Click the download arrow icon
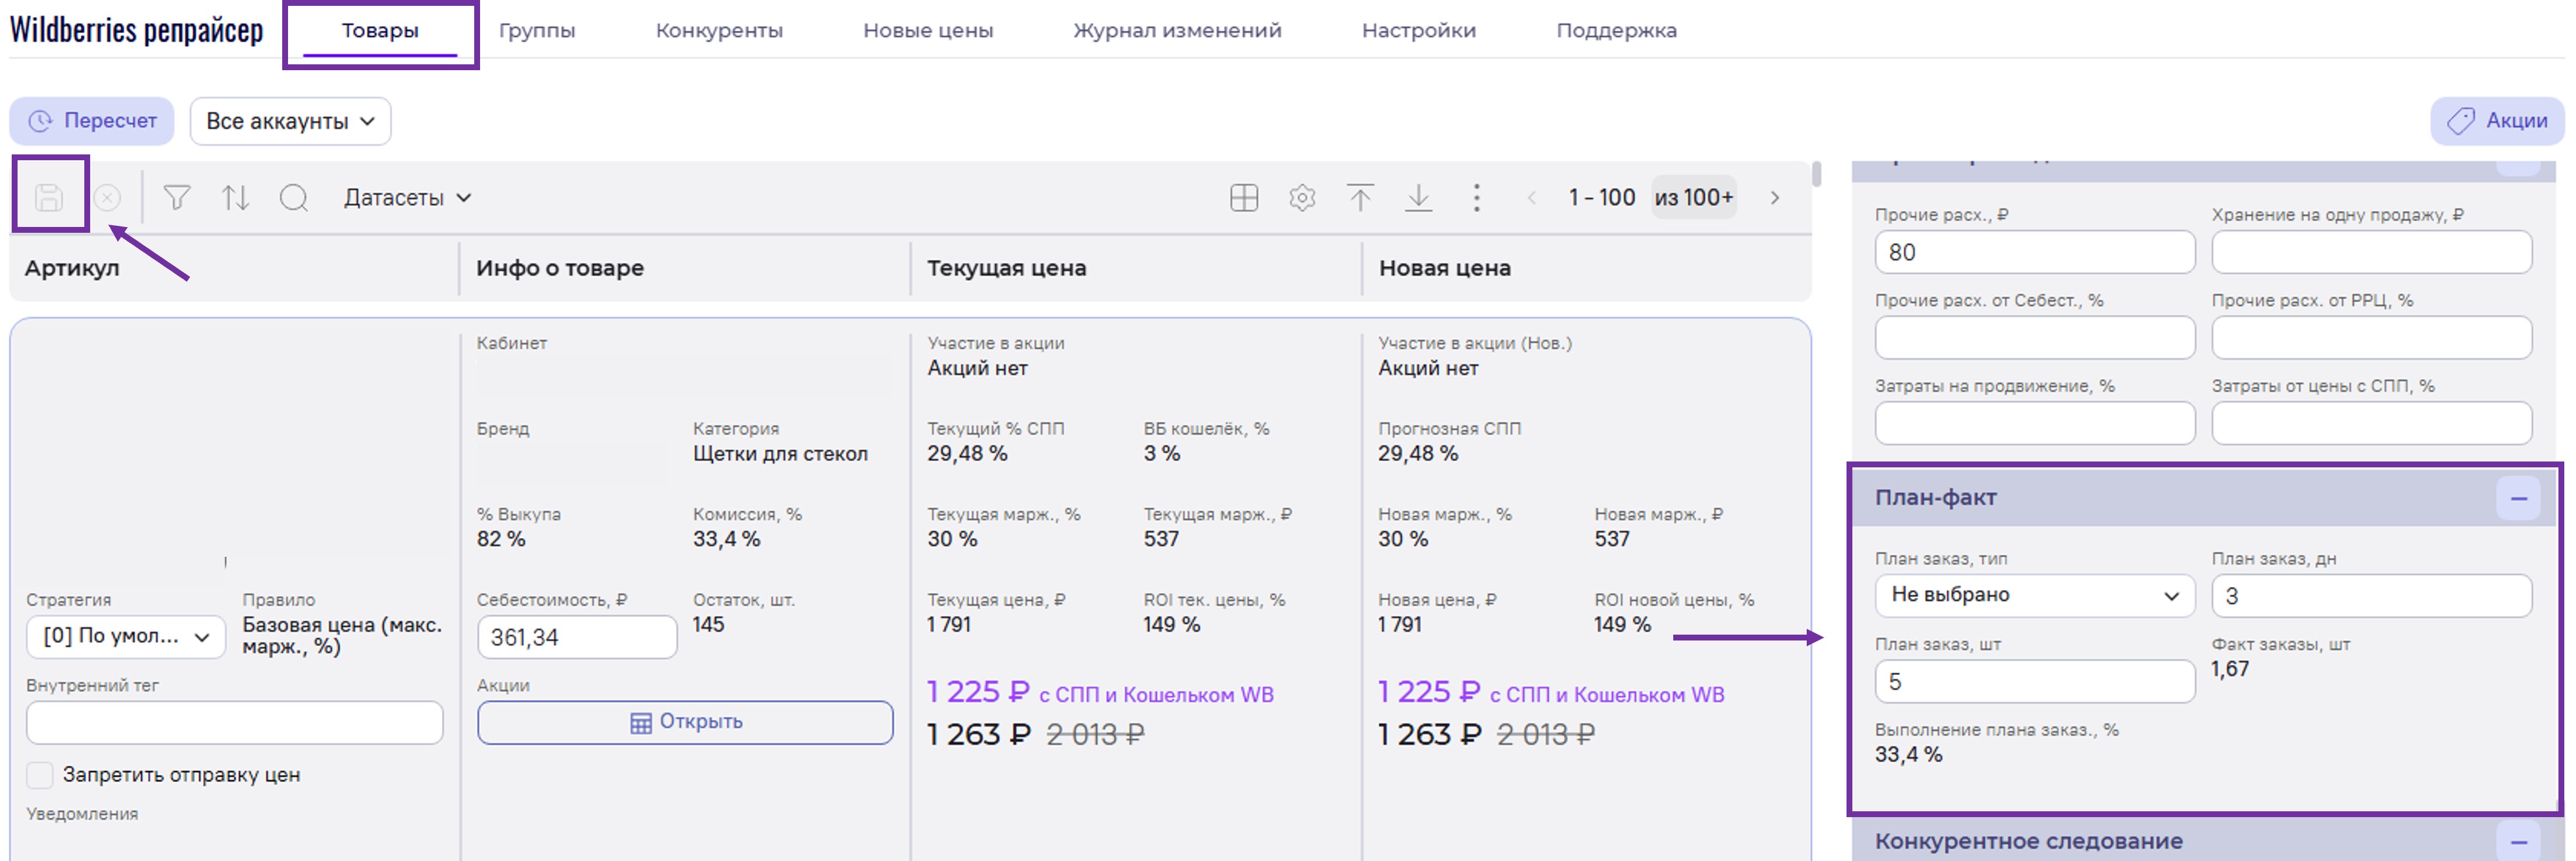Screen dimensions: 2576x861 pos(1418,198)
